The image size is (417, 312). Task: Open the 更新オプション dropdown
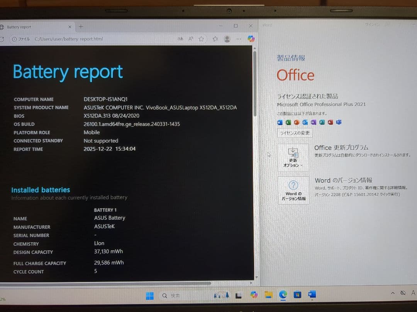[293, 157]
